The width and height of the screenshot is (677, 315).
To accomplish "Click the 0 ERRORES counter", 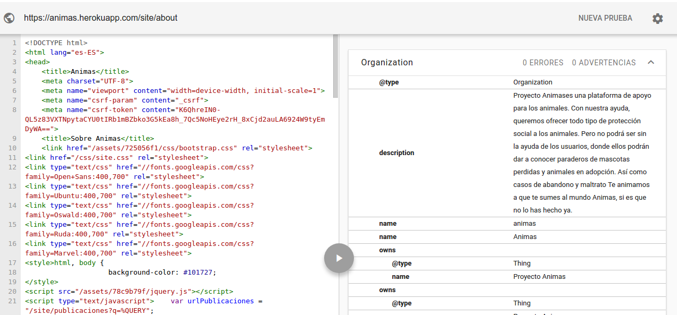I will [x=543, y=63].
